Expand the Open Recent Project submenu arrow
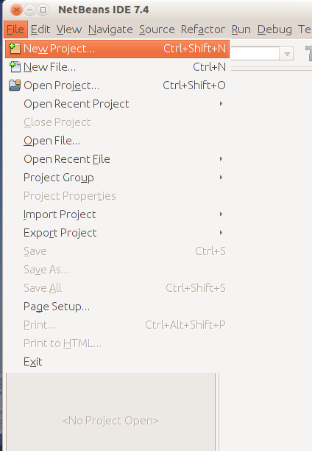The height and width of the screenshot is (451, 312). coord(221,104)
